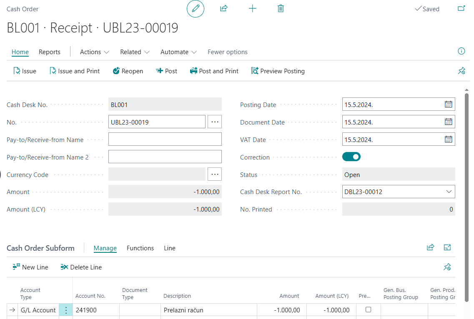Click the Post action
474x319 pixels.
click(x=167, y=71)
